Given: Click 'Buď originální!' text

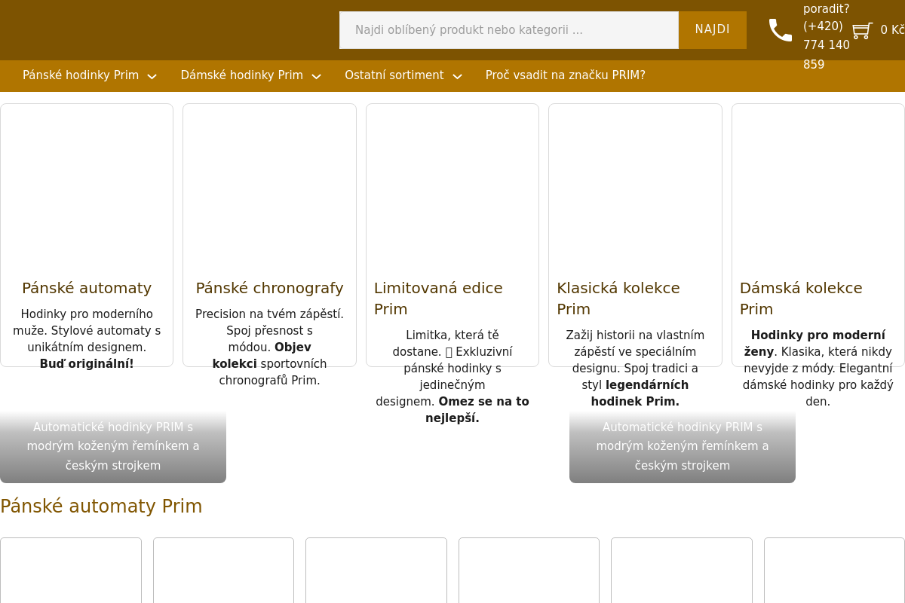Looking at the screenshot, I should click(x=87, y=364).
